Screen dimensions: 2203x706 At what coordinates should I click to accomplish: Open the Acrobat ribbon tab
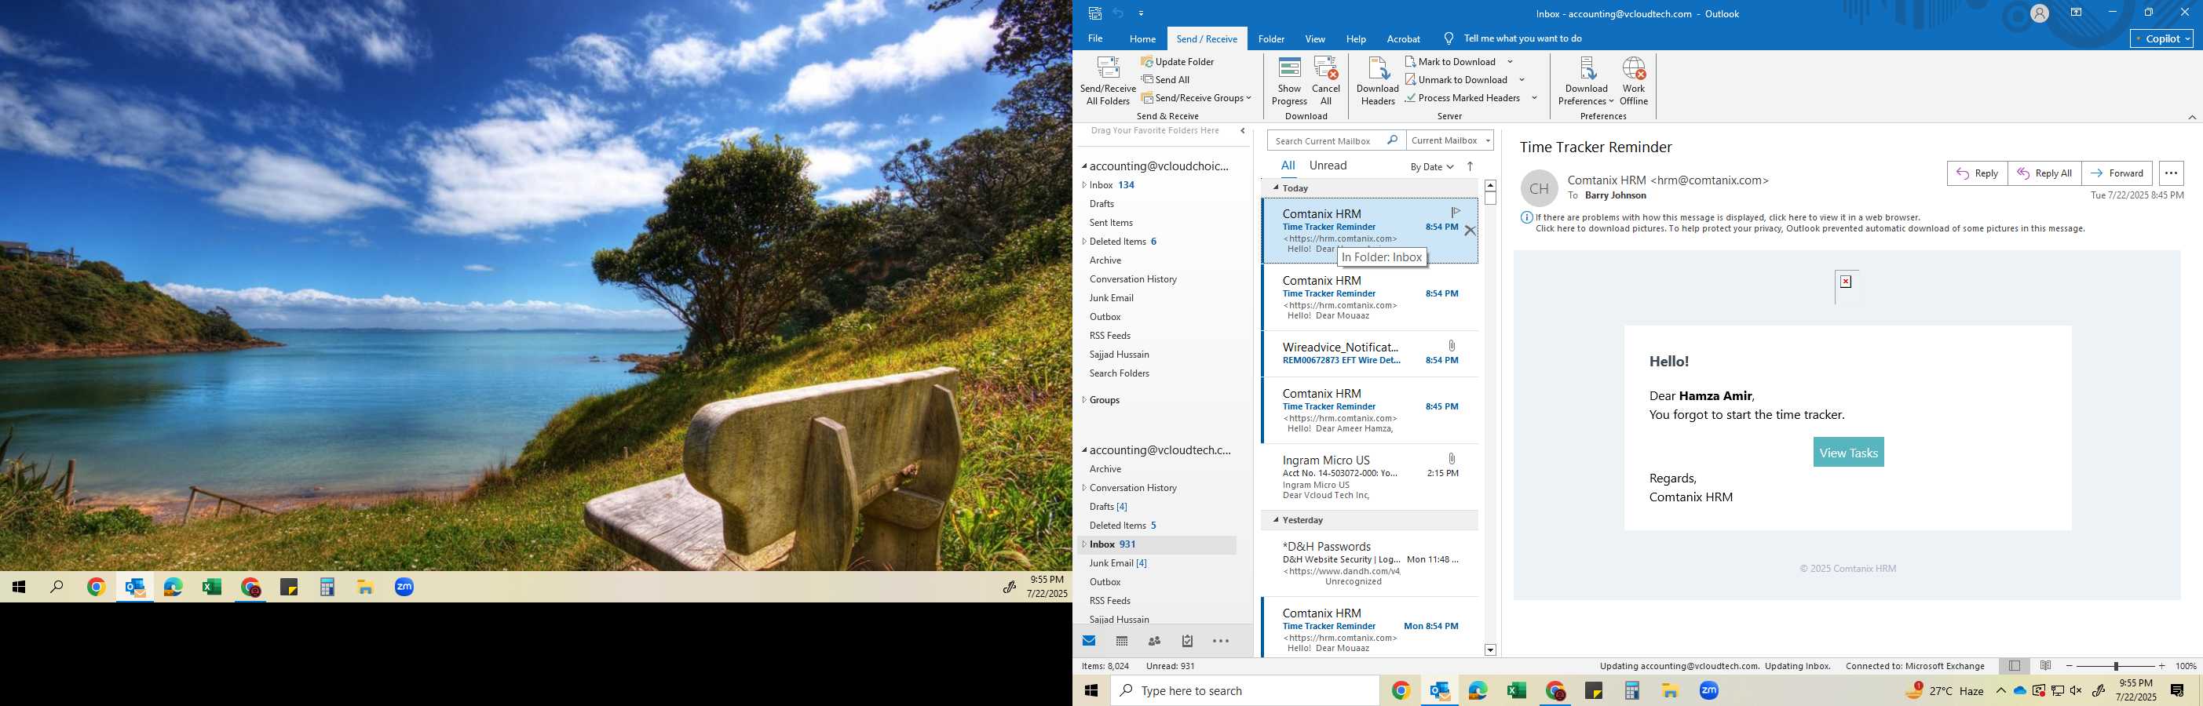(x=1404, y=38)
